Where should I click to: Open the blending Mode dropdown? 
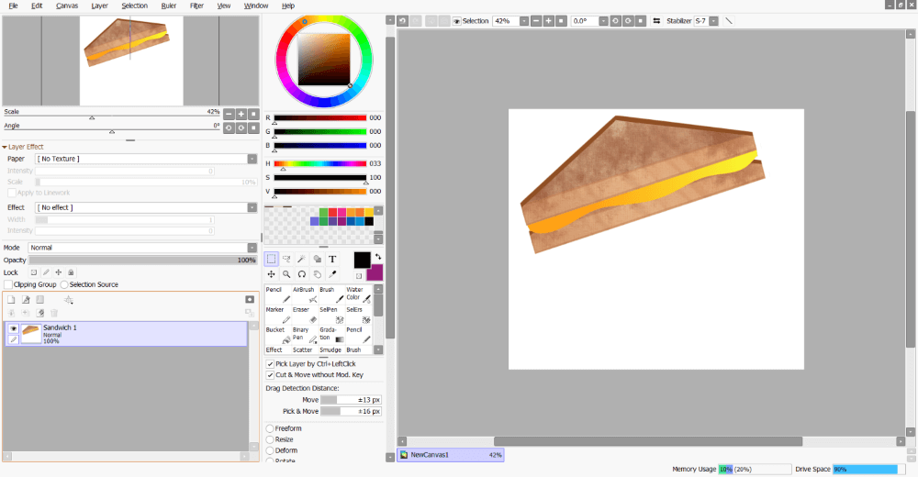[252, 248]
